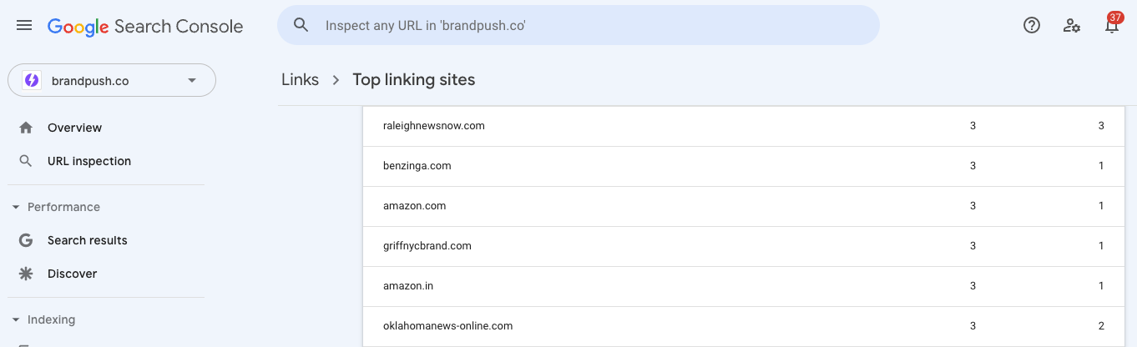Navigate back to Links breadcrumb
Viewport: 1137px width, 347px height.
[x=300, y=80]
